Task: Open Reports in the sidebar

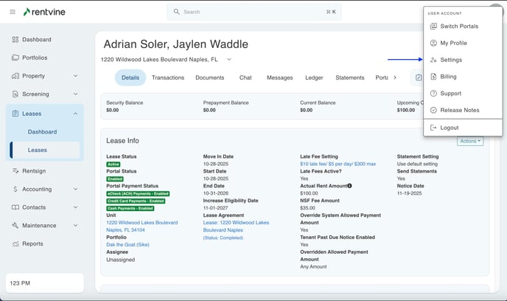Action: pyautogui.click(x=32, y=243)
